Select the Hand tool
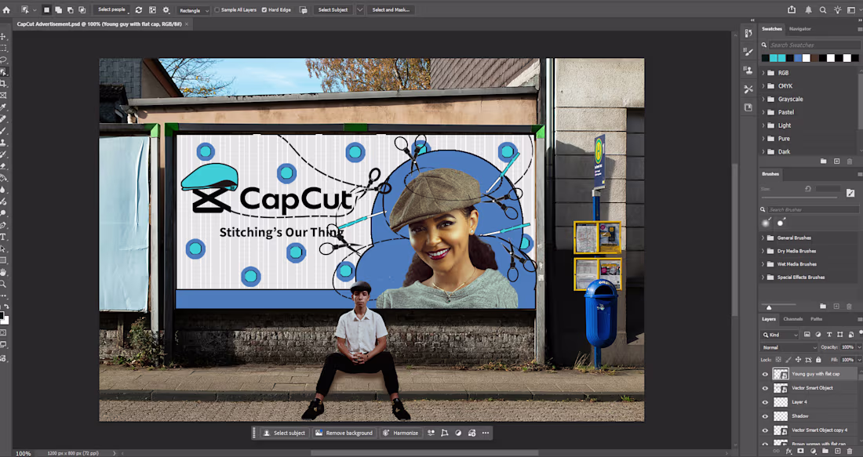The image size is (863, 457). 3,272
